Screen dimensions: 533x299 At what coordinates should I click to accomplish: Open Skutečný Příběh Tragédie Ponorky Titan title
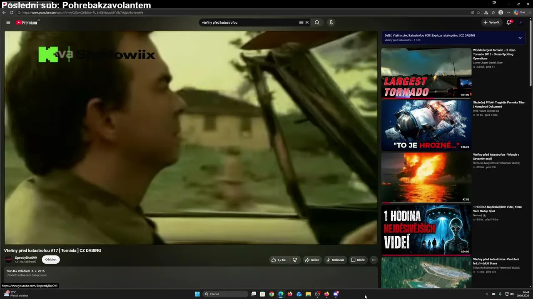pos(499,104)
